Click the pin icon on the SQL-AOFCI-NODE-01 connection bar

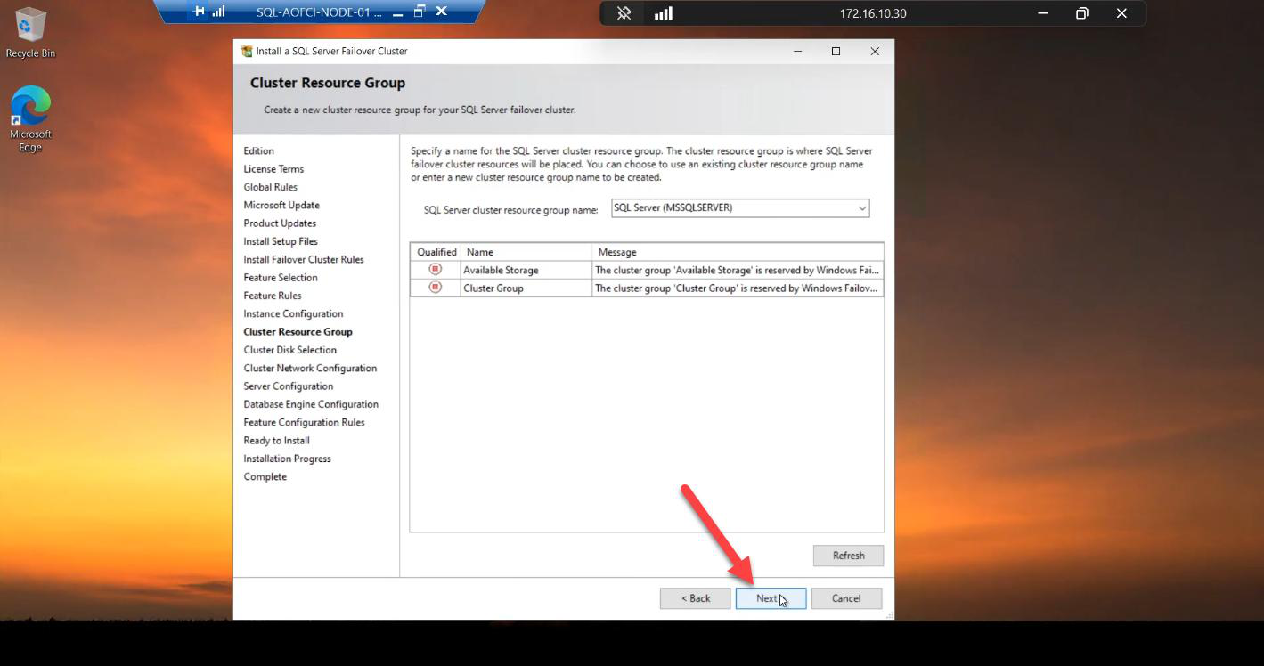point(200,12)
